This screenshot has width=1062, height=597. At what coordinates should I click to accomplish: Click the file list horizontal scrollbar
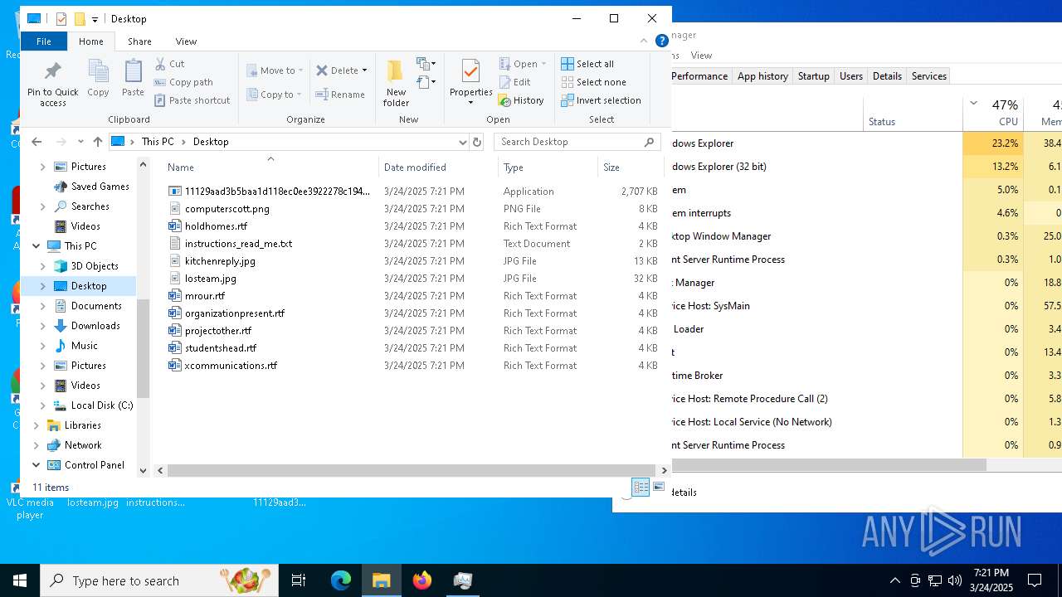[412, 470]
